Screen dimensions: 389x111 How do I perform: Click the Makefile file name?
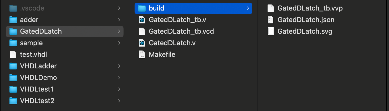coord(162,54)
